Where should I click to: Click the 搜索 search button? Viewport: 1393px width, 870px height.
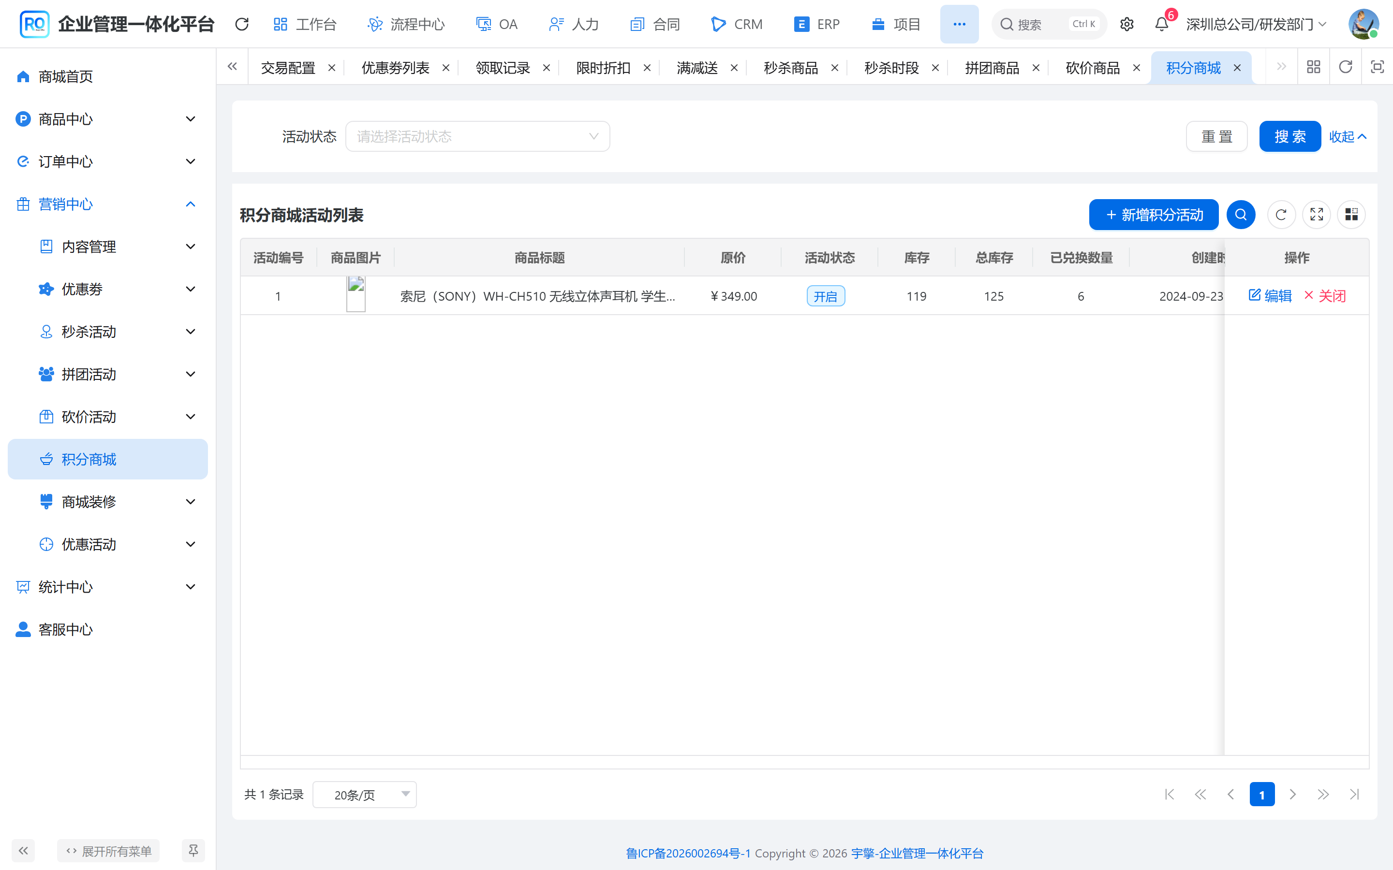(1290, 136)
